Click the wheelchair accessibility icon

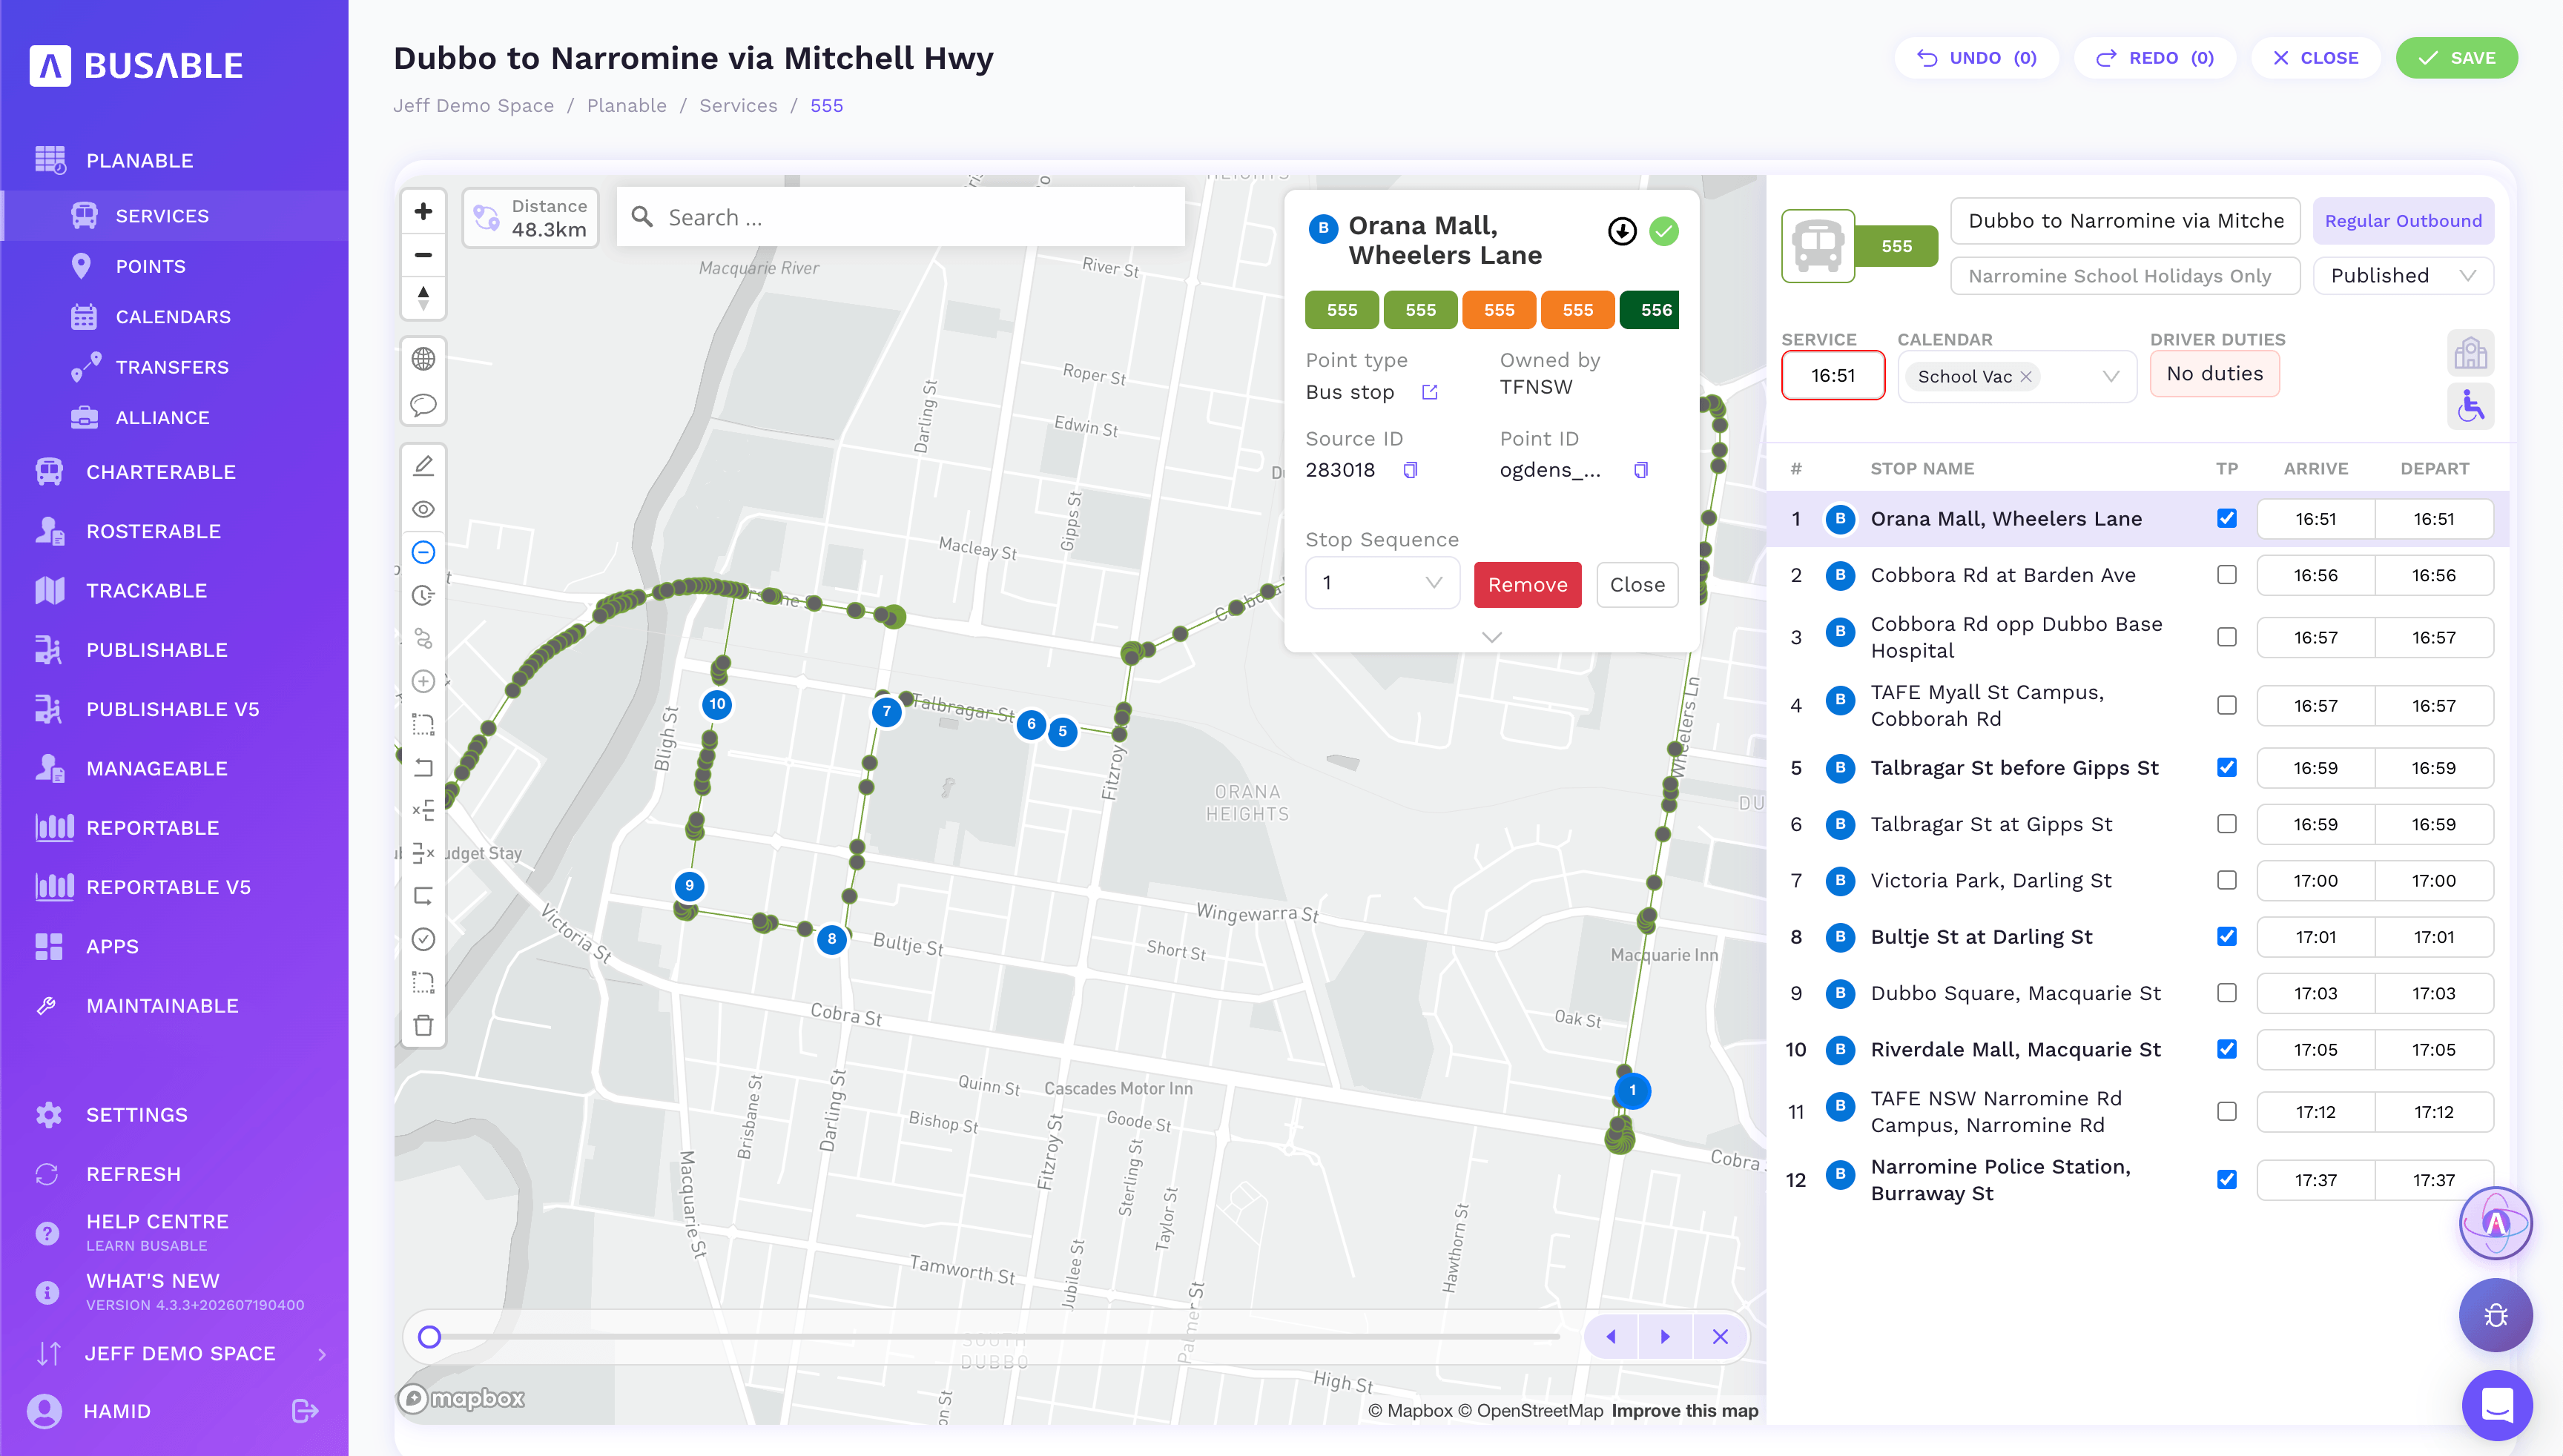[2470, 407]
